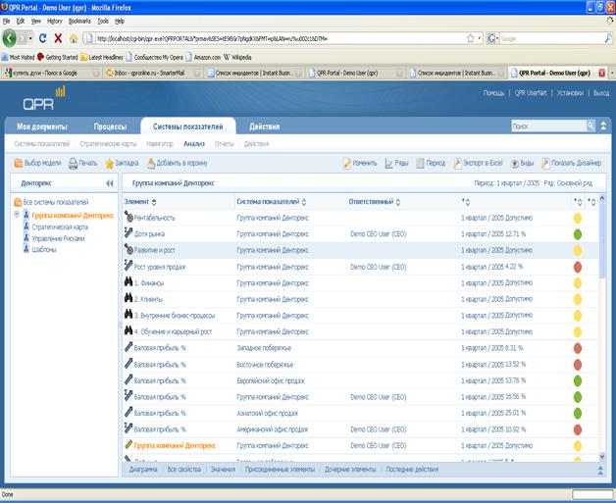Open the Amazon.com bookmark
Image resolution: width=616 pixels, height=503 pixels.
click(203, 57)
